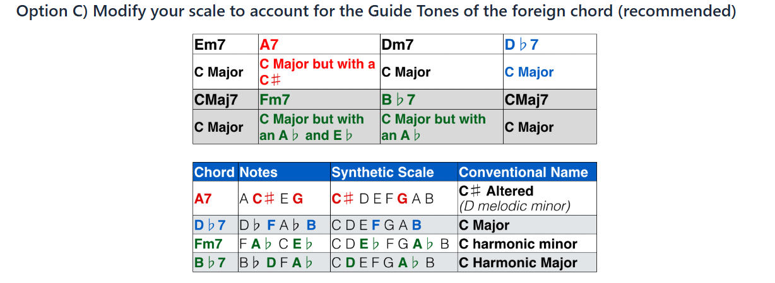Select the 'C D E♭ F G A♭ B' synthetic scale
This screenshot has height=283, width=775.
(393, 244)
